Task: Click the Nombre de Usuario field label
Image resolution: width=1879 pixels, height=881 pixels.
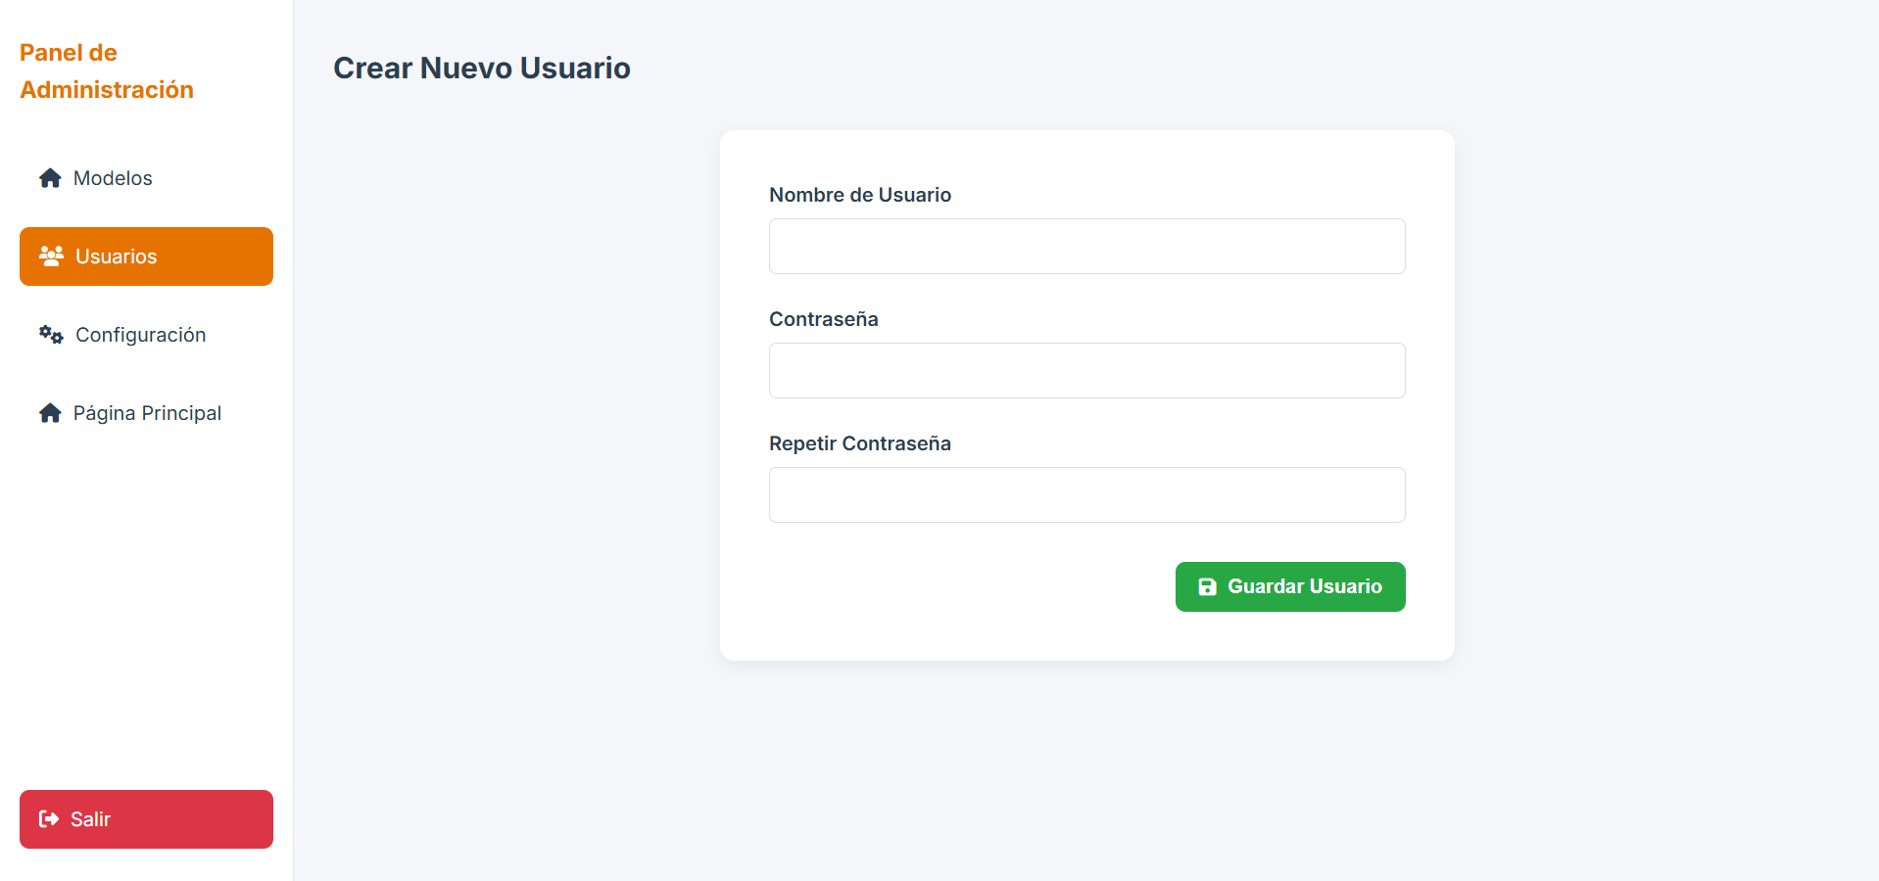Action: point(859,195)
